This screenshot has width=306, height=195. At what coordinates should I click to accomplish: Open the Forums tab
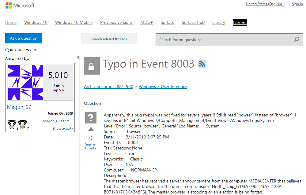point(240,23)
